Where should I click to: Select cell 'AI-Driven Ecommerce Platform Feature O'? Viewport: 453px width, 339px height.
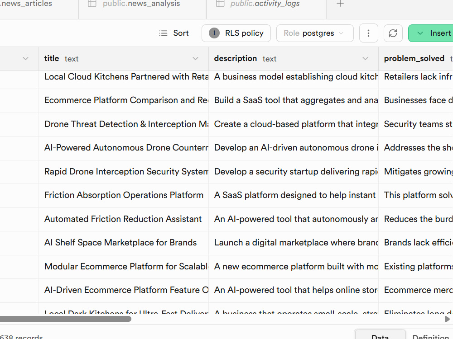(x=124, y=290)
